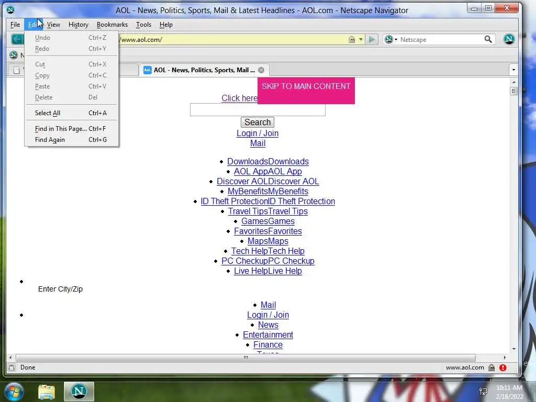This screenshot has height=402, width=536.
Task: Open the address bar history dropdown arrow
Action: tap(361, 39)
